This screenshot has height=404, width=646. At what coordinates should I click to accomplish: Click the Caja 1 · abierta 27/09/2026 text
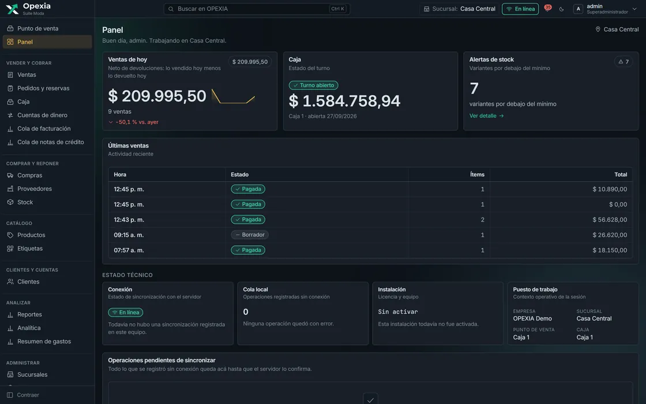pos(322,116)
